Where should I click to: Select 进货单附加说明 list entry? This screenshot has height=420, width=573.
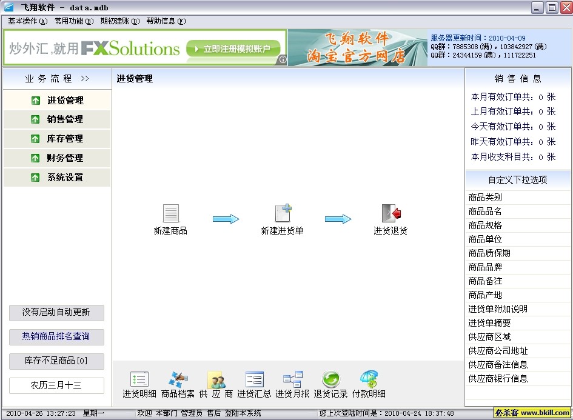pyautogui.click(x=518, y=309)
